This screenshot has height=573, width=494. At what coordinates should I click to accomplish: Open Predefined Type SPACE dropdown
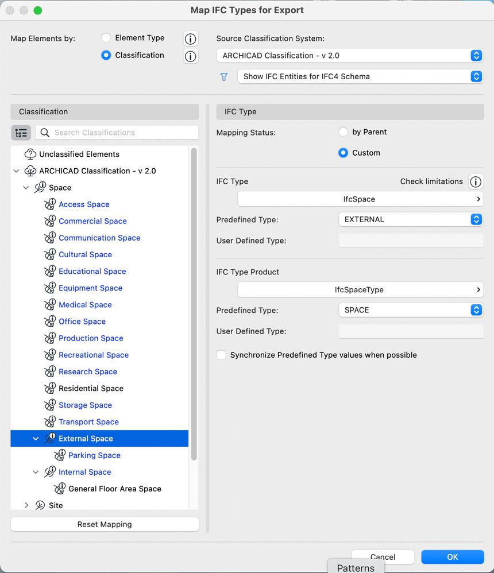click(x=411, y=310)
